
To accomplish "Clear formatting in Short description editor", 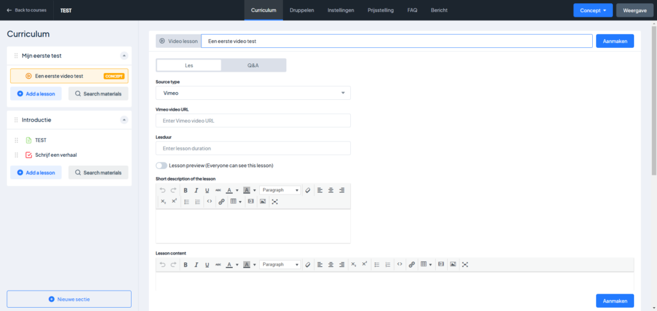I will (x=307, y=190).
